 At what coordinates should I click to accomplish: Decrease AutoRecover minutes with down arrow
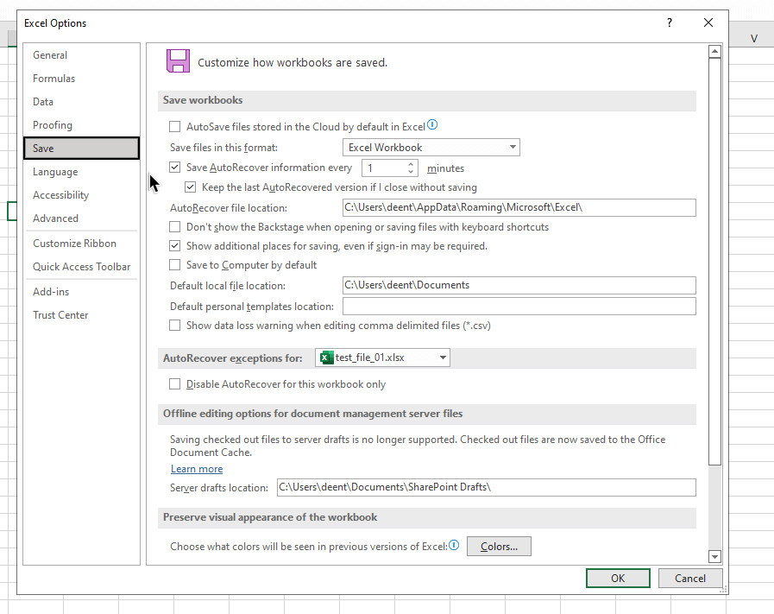pyautogui.click(x=411, y=171)
